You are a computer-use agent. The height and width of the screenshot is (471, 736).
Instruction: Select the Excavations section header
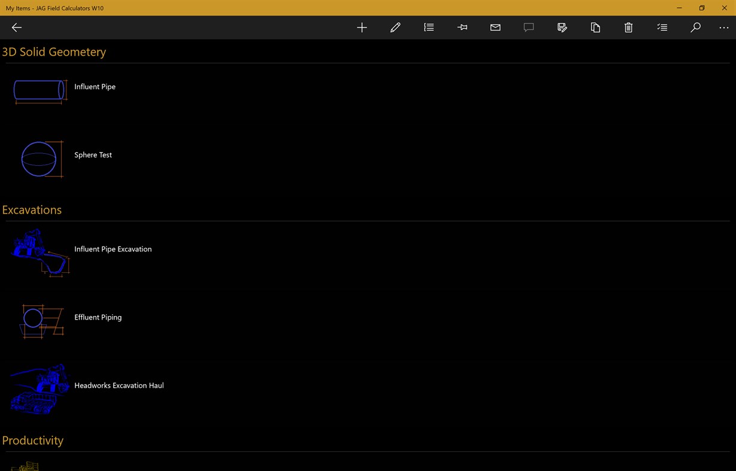click(32, 209)
